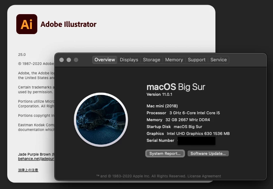Viewport: 273px width, 189px height.
Task: Close the About This Mac window
Action: [x=62, y=60]
